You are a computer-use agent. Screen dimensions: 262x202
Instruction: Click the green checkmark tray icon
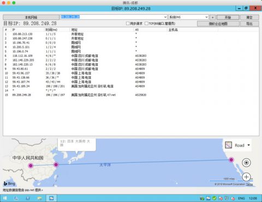[215, 198]
